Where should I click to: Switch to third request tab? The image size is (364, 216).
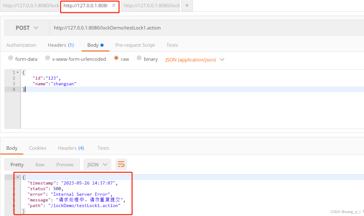click(151, 6)
